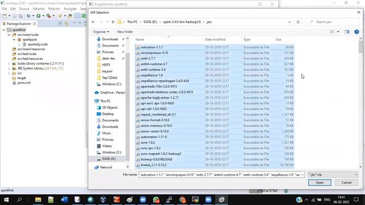Image resolution: width=365 pixels, height=205 pixels.
Task: Expand the Scala Library container node
Action: click(9, 64)
